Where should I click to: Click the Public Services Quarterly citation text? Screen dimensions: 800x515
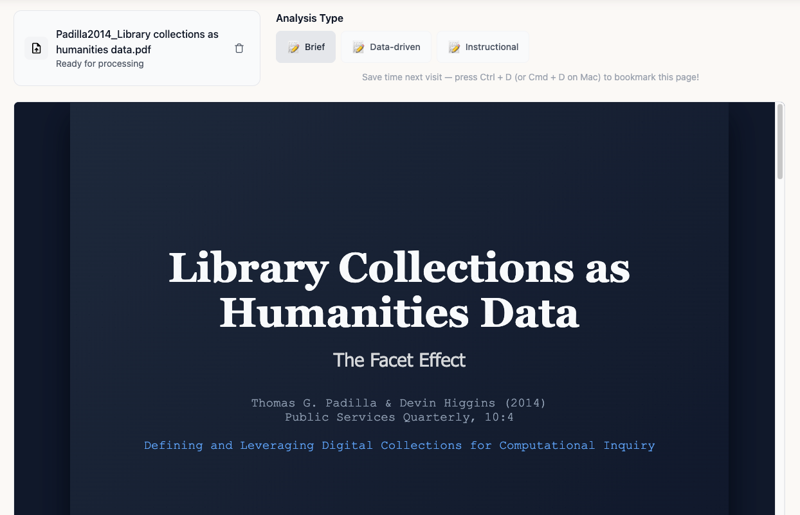[399, 417]
